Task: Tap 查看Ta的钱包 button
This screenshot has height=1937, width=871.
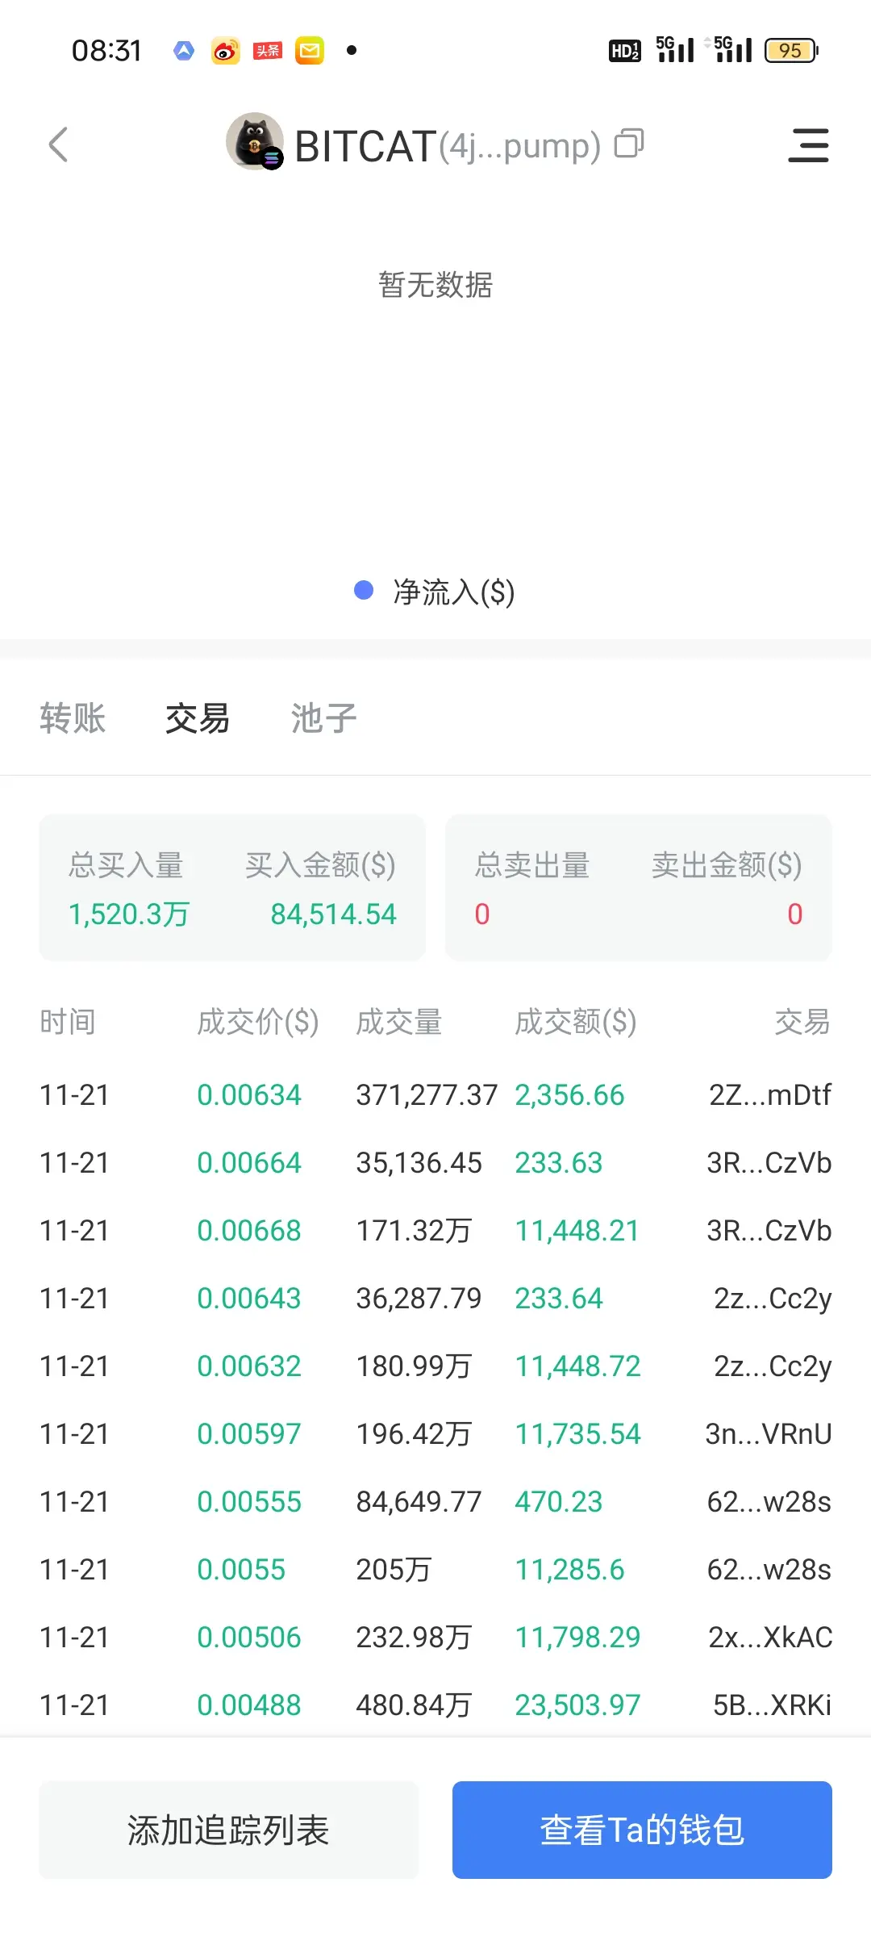Action: (642, 1830)
